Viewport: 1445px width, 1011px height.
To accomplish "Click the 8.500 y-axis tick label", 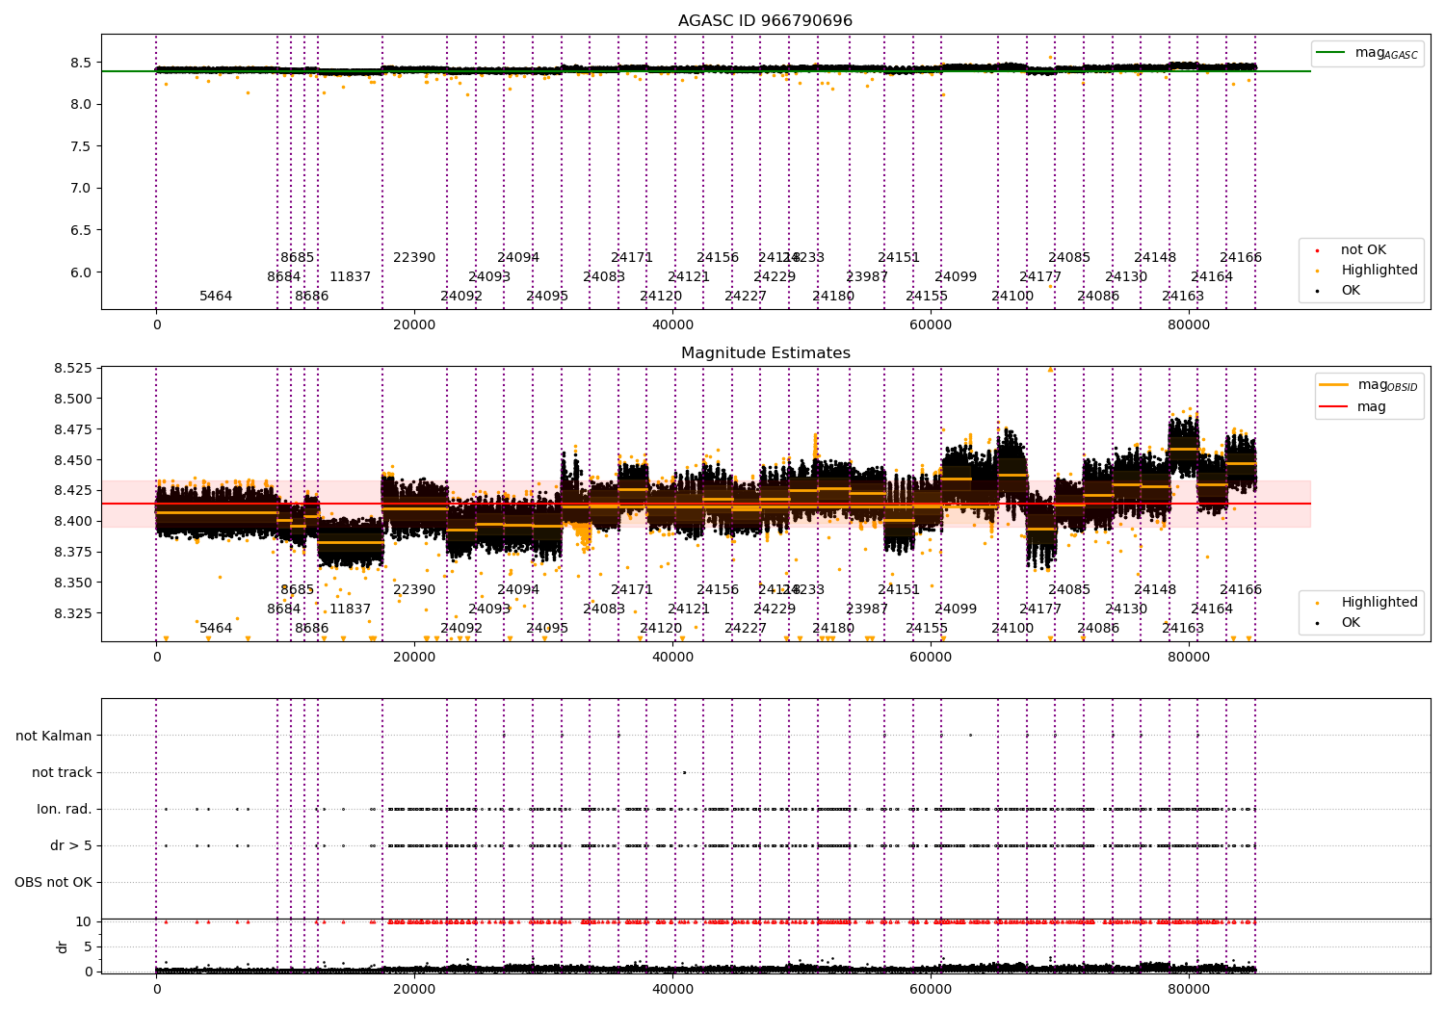I will pos(73,399).
